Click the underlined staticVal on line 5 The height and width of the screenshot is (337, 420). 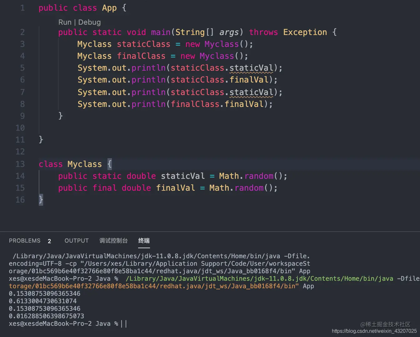coord(252,68)
